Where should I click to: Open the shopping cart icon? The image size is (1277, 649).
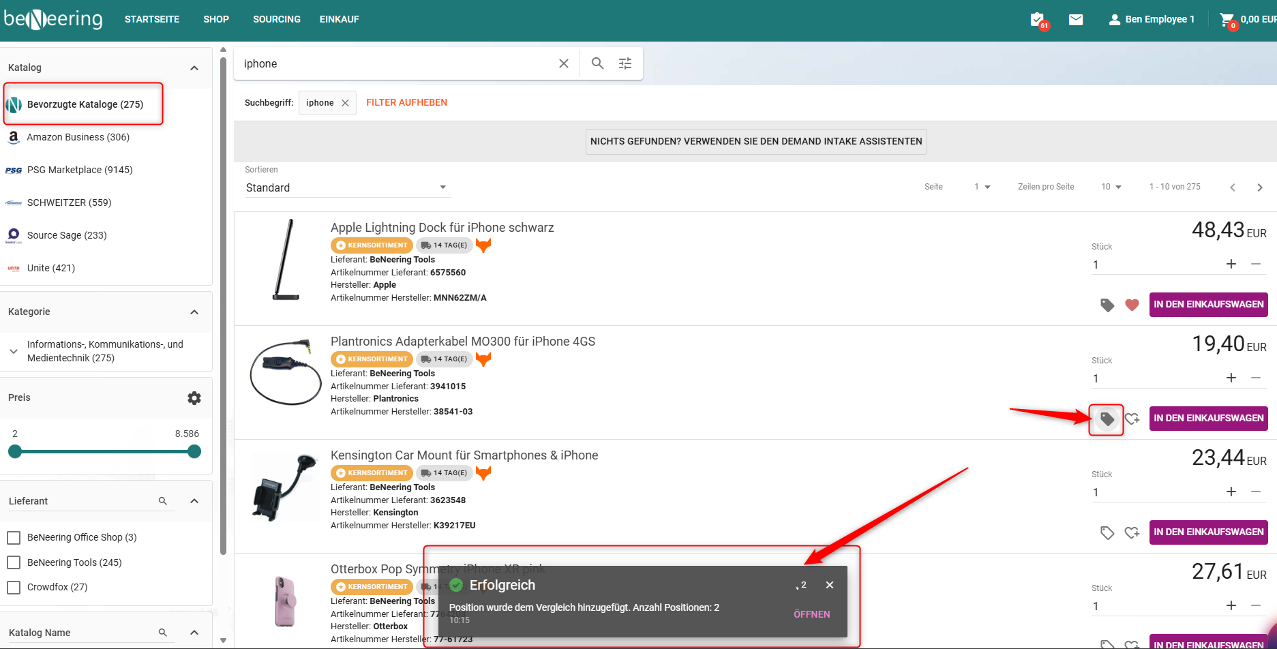click(x=1227, y=20)
